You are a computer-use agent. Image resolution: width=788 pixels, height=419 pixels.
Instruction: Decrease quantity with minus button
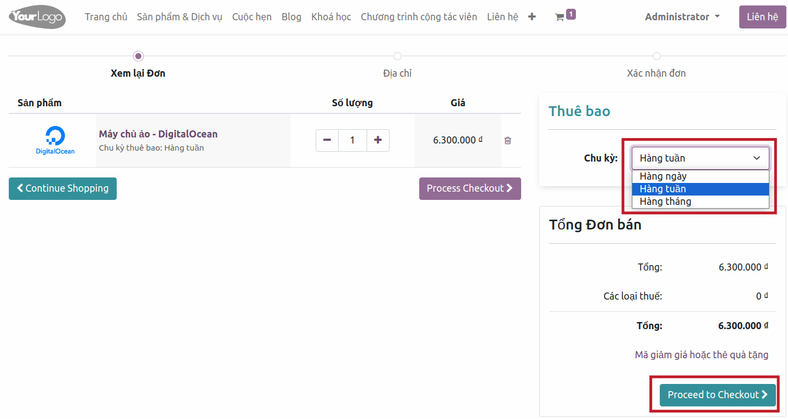327,140
